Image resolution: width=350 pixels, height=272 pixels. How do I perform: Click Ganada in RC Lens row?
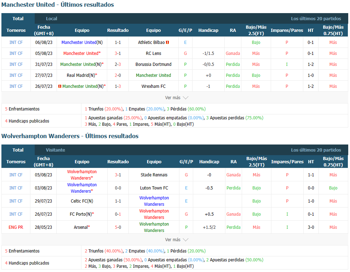click(233, 53)
